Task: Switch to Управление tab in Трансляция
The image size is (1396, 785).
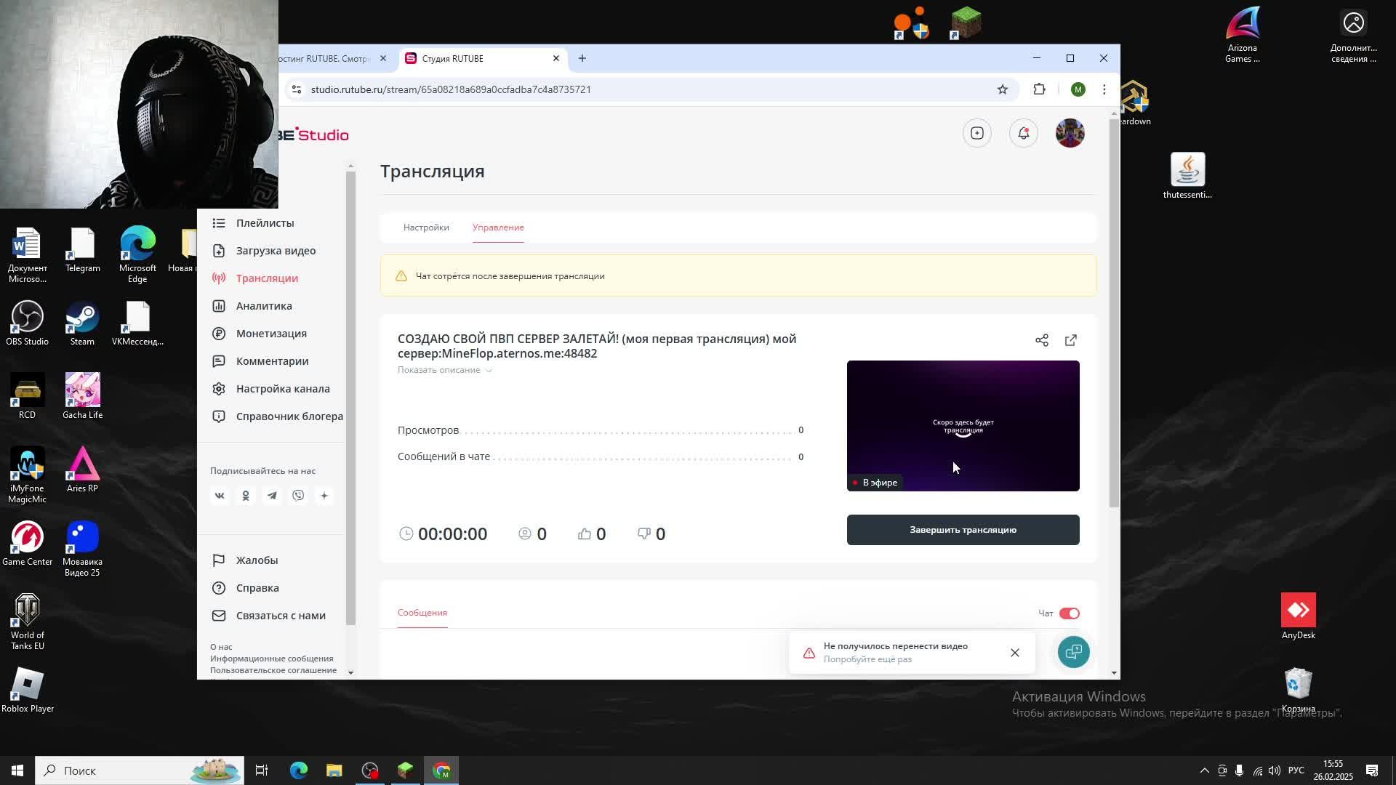Action: [x=497, y=228]
